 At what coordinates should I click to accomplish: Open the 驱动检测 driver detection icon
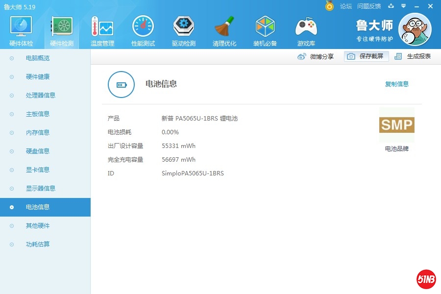(x=184, y=27)
